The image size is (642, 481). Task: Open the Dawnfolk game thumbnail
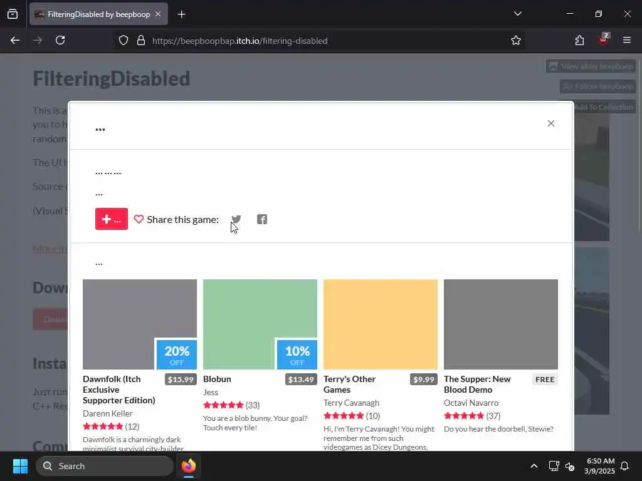[140, 324]
